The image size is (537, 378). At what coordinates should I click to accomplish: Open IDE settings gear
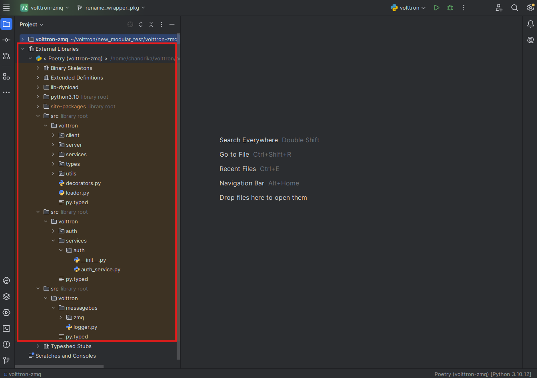(531, 8)
